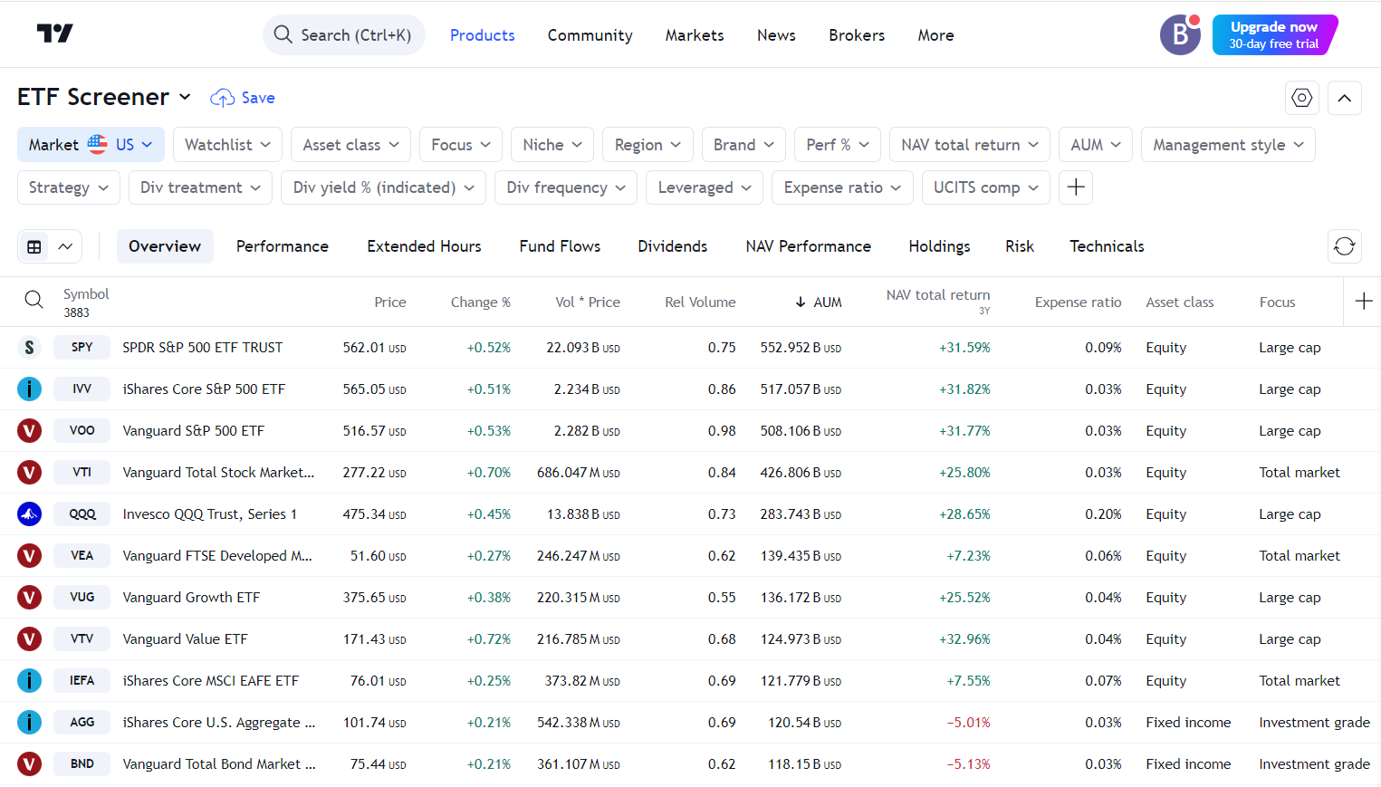
Task: Expand the UCITS comp filter
Action: point(986,187)
